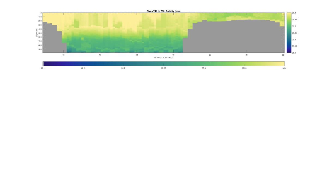Select depth tick label '600'

[40, 37]
